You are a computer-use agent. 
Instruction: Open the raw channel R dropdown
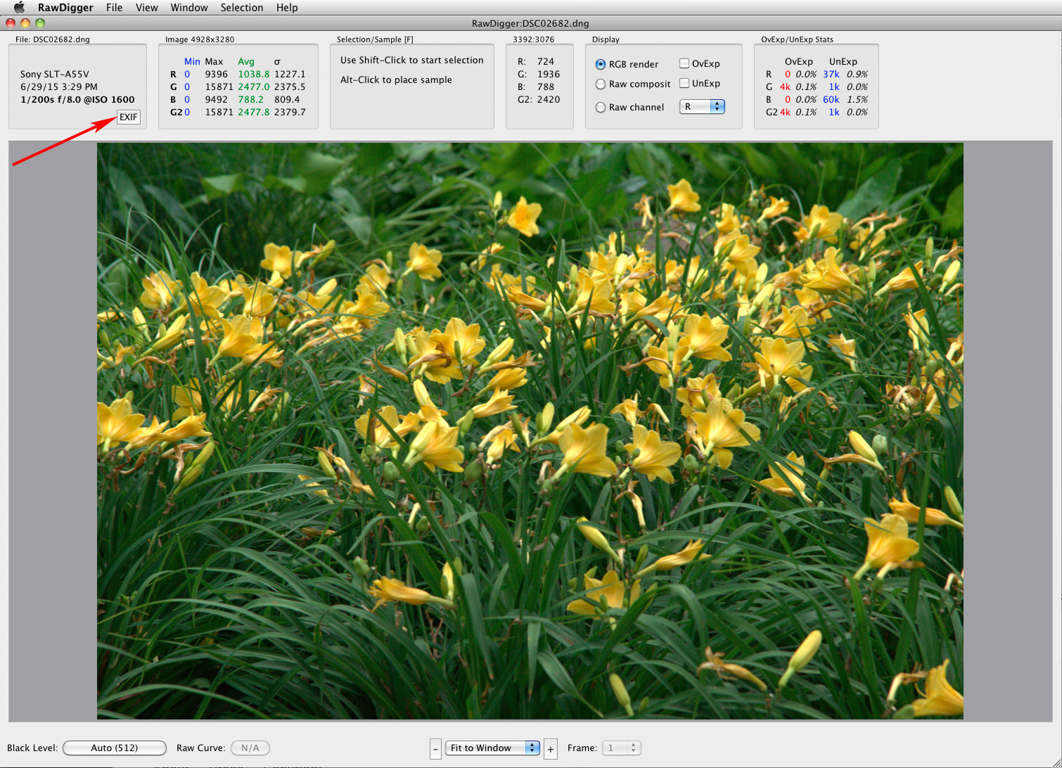pos(702,106)
